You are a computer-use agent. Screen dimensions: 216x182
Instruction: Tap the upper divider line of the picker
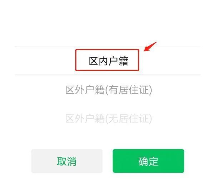pos(107,46)
